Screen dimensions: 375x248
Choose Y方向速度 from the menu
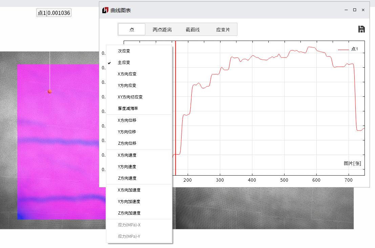pyautogui.click(x=127, y=167)
